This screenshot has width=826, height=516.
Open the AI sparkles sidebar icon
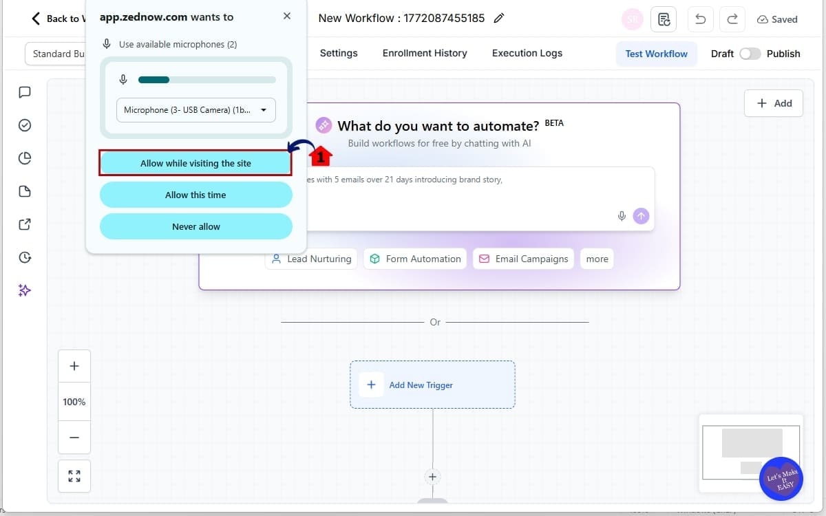[x=25, y=290]
